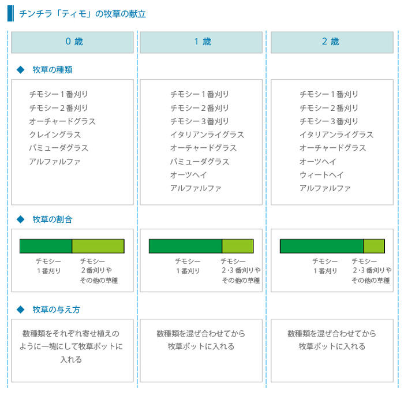Viewport: 404px width, 399px height.
Task: Click オーツヘイ in the 2歳 list
Action: [x=317, y=161]
